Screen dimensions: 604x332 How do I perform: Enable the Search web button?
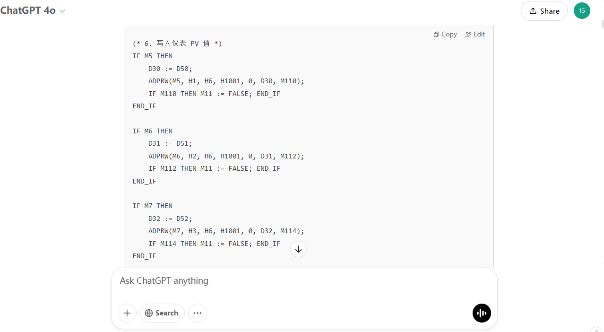click(x=162, y=313)
